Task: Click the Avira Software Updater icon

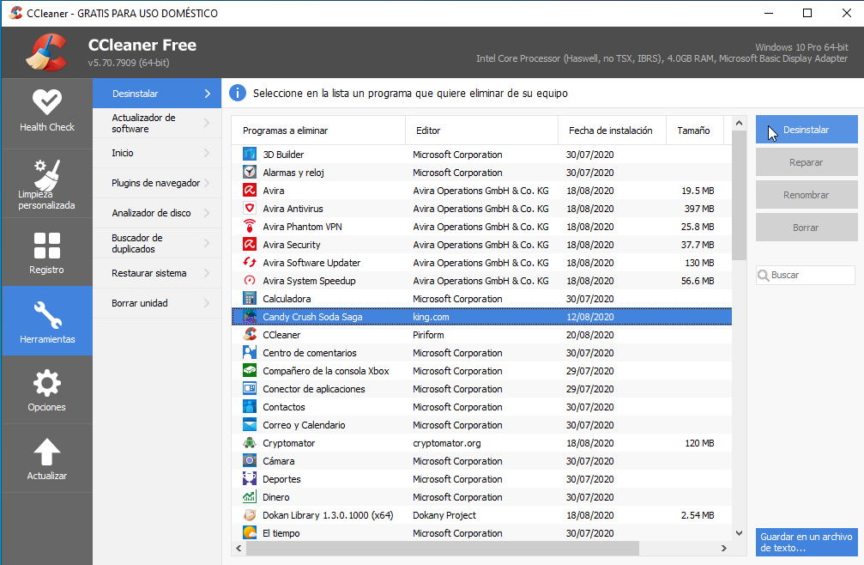Action: click(250, 263)
